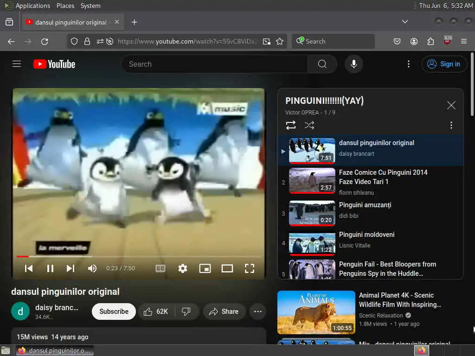
Task: Focus the YouTube search field
Action: 215,64
